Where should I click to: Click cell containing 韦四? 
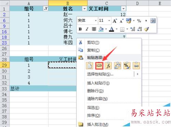coord(62,43)
